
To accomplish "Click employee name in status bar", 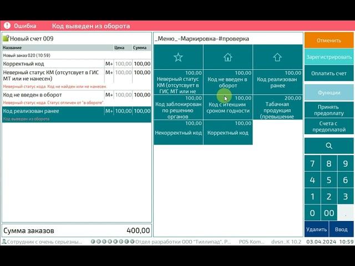I will coord(44,242).
